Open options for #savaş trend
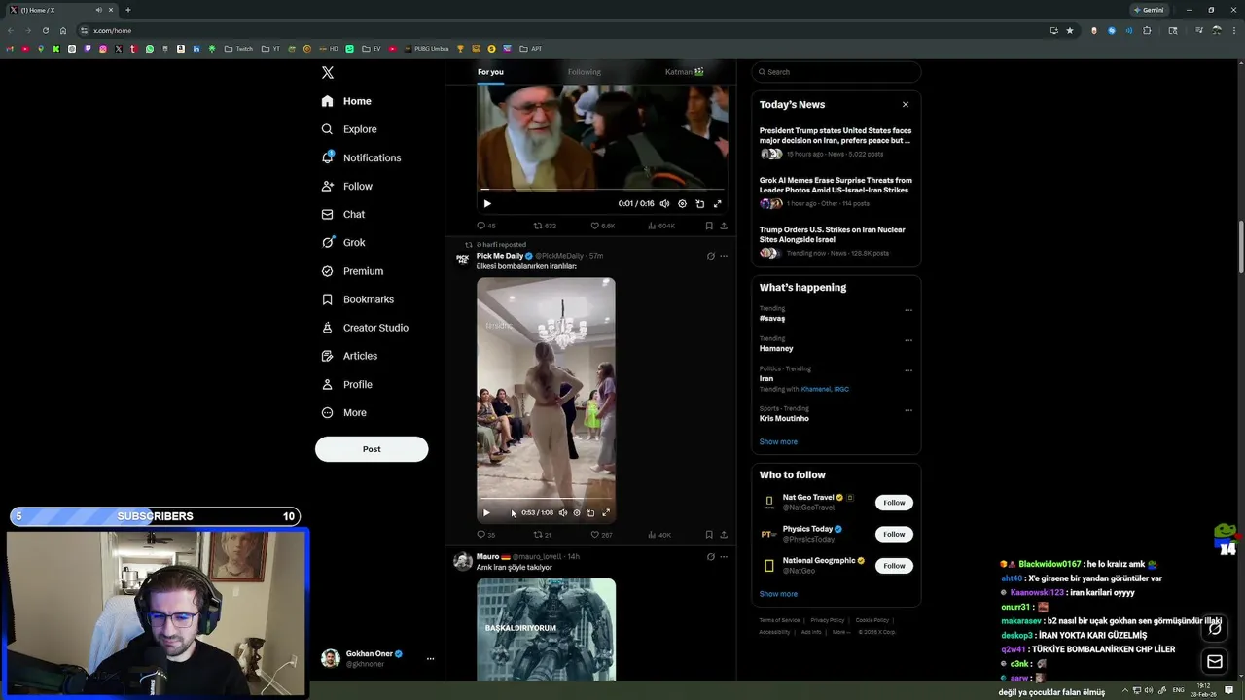1245x700 pixels. pyautogui.click(x=908, y=310)
